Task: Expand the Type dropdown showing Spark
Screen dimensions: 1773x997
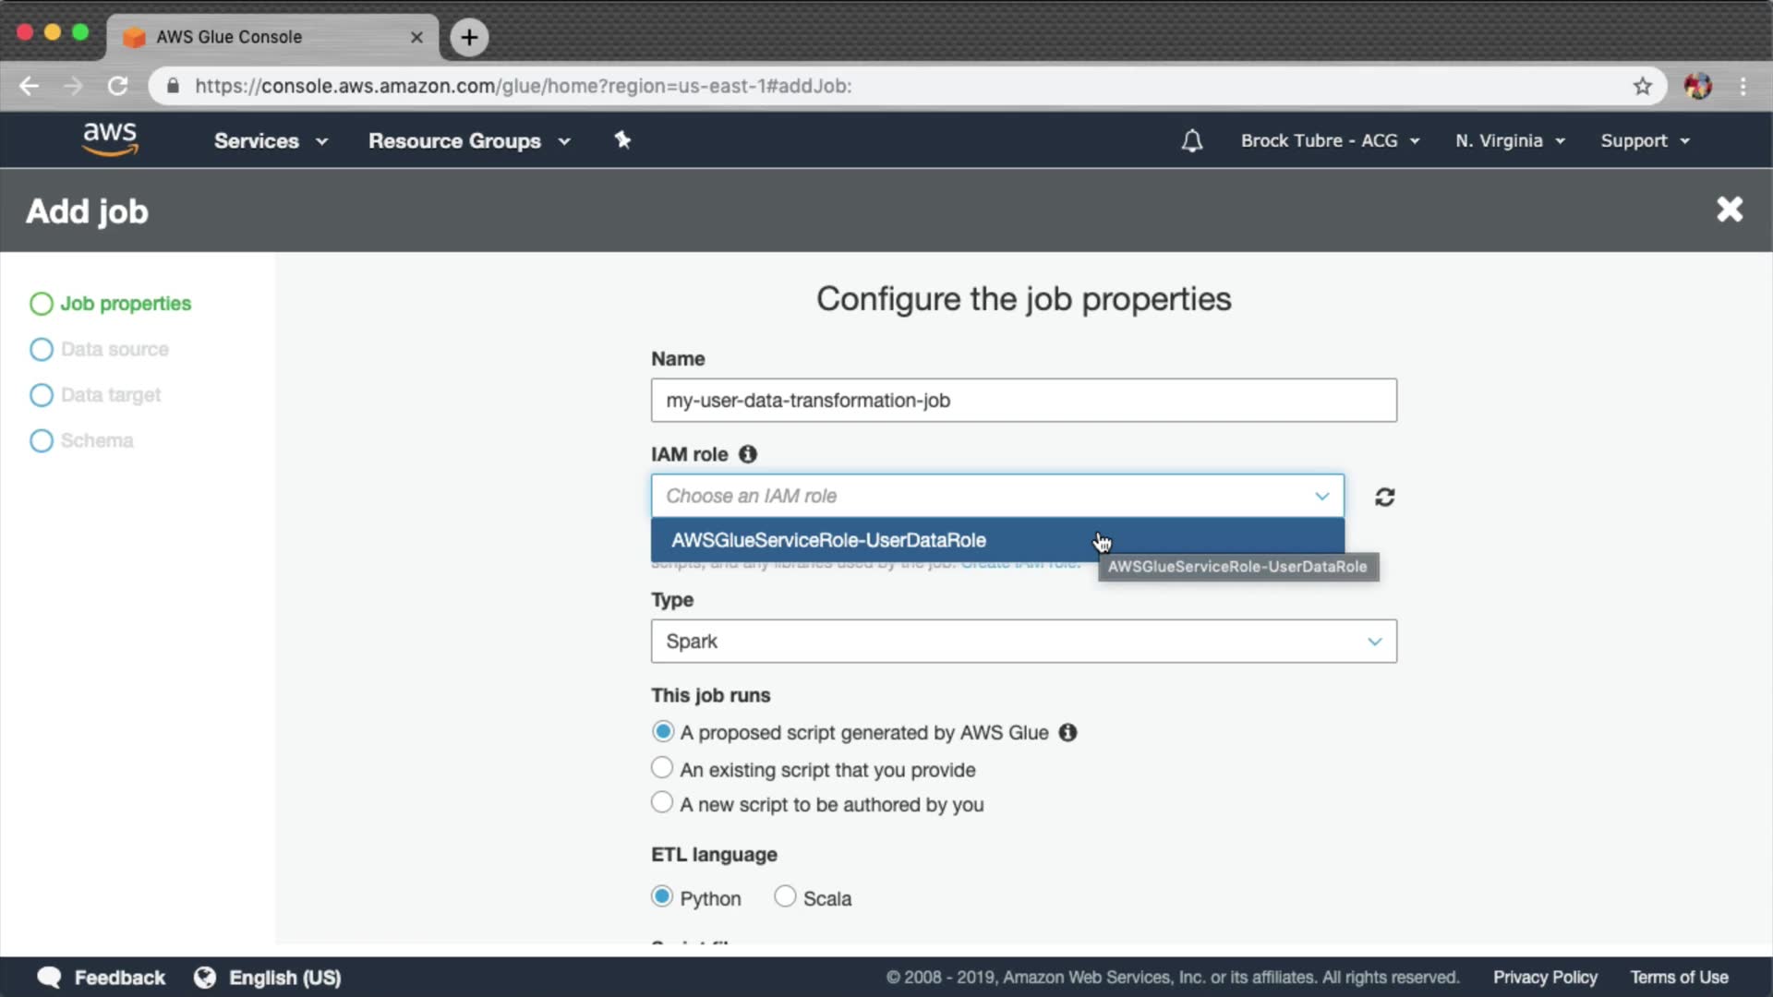Action: coord(1023,642)
